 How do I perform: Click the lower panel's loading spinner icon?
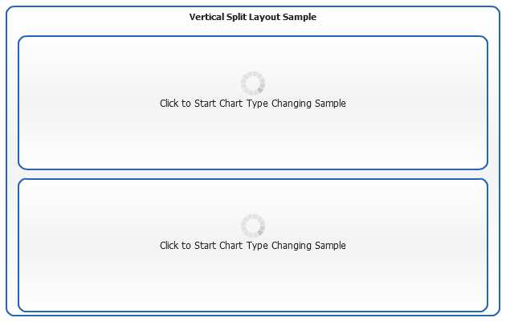click(252, 225)
